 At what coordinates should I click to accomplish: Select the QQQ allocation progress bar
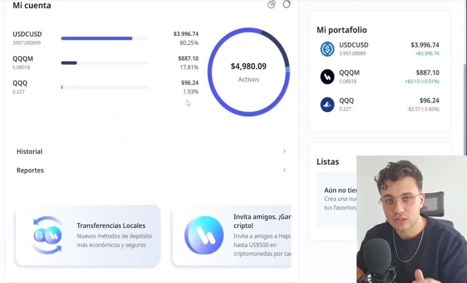tap(105, 87)
